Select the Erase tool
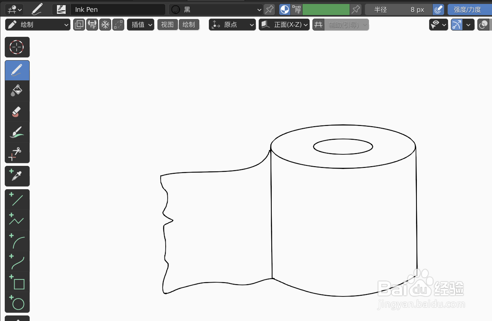492x321 pixels. point(17,111)
